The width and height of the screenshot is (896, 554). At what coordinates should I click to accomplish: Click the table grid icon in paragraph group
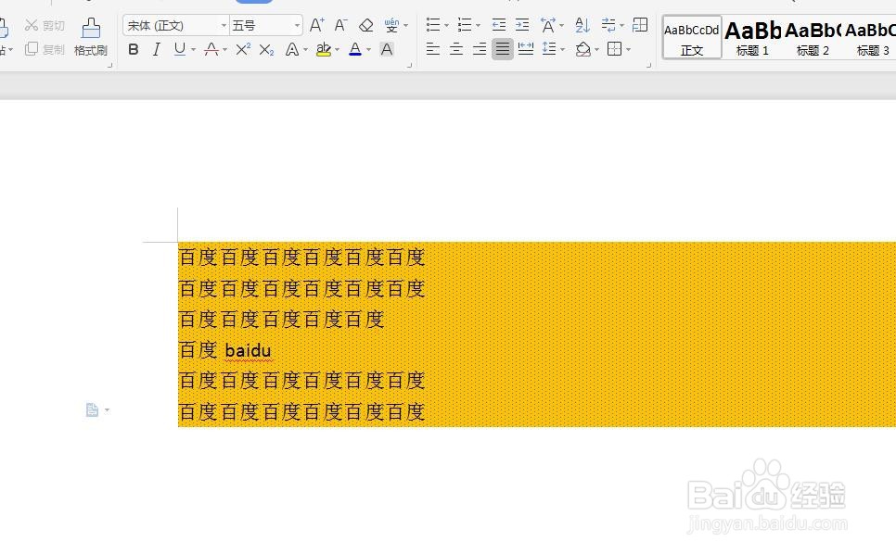tap(641, 25)
